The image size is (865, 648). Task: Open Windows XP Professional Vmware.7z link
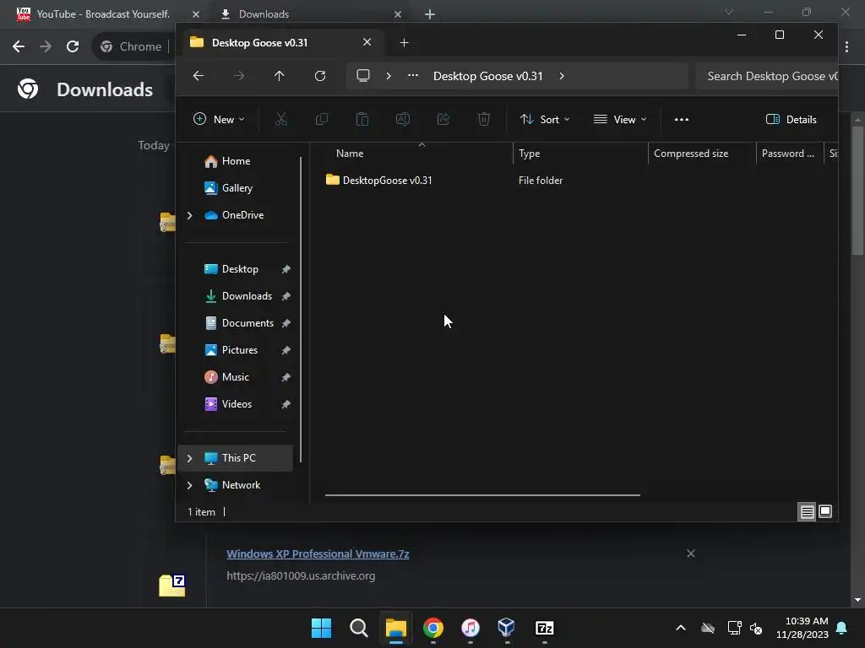tap(318, 553)
